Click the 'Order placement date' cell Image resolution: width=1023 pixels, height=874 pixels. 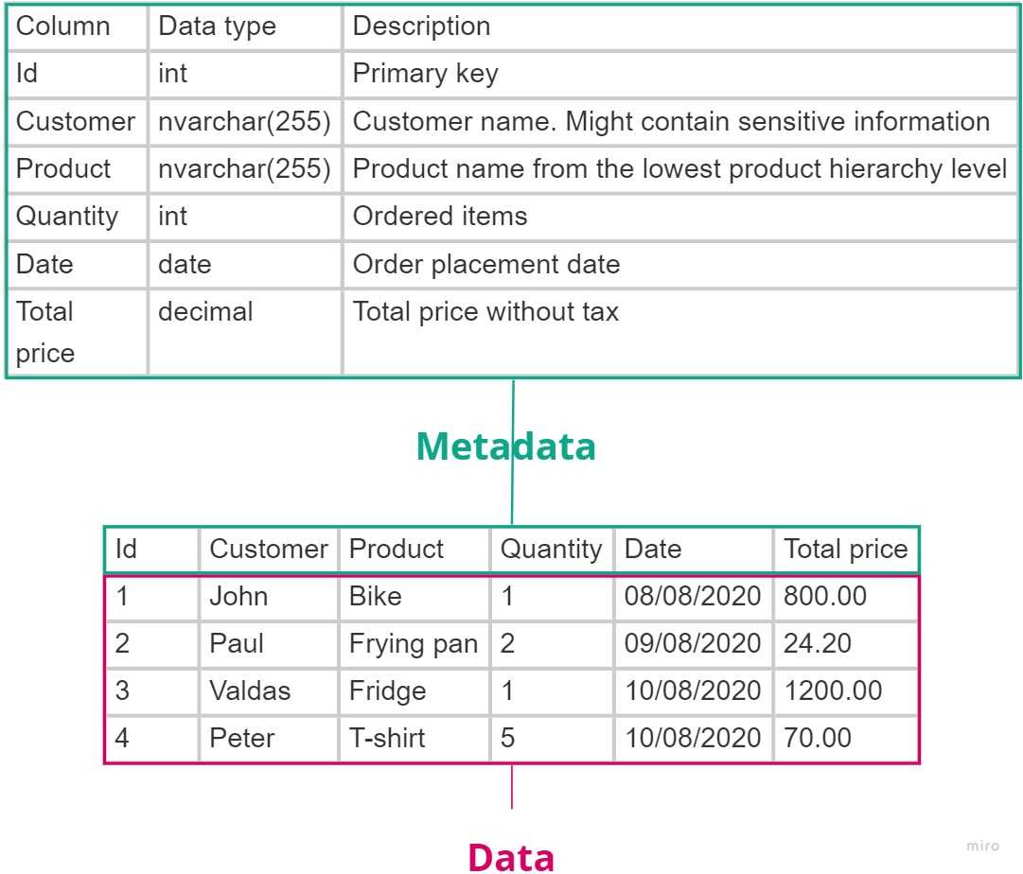[679, 264]
